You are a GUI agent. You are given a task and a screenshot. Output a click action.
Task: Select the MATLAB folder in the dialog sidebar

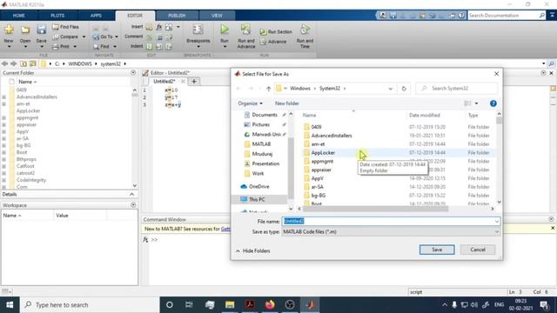point(261,144)
